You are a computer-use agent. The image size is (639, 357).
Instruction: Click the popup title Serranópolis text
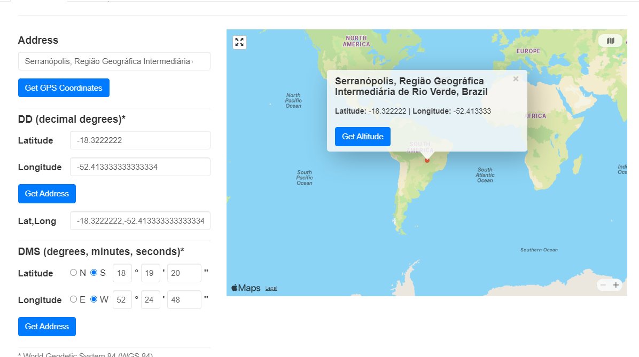click(411, 86)
